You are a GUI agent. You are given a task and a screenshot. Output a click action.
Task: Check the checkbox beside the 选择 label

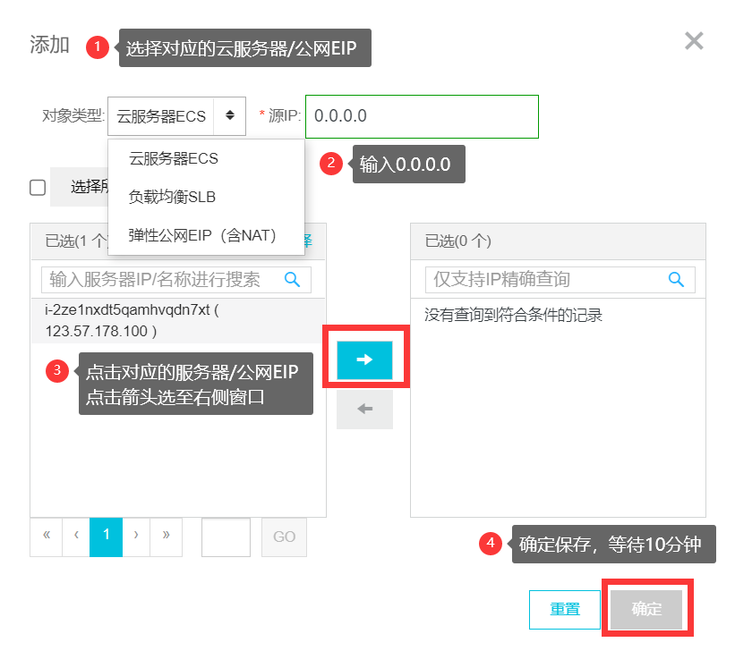tap(36, 187)
